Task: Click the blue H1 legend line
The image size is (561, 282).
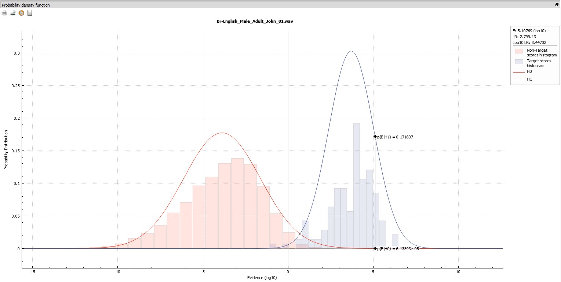Action: point(519,79)
